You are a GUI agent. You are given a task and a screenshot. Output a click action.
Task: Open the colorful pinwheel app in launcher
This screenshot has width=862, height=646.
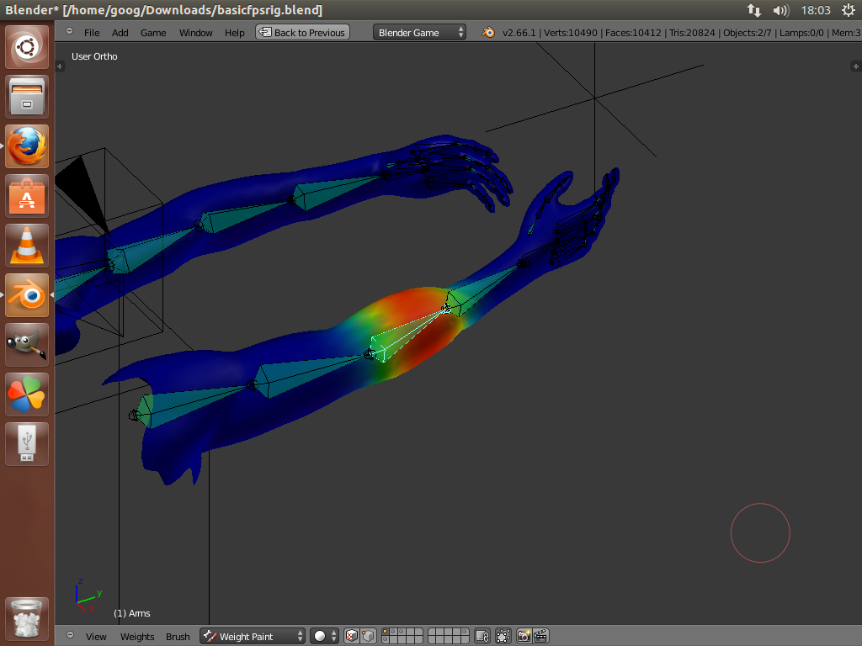27,394
